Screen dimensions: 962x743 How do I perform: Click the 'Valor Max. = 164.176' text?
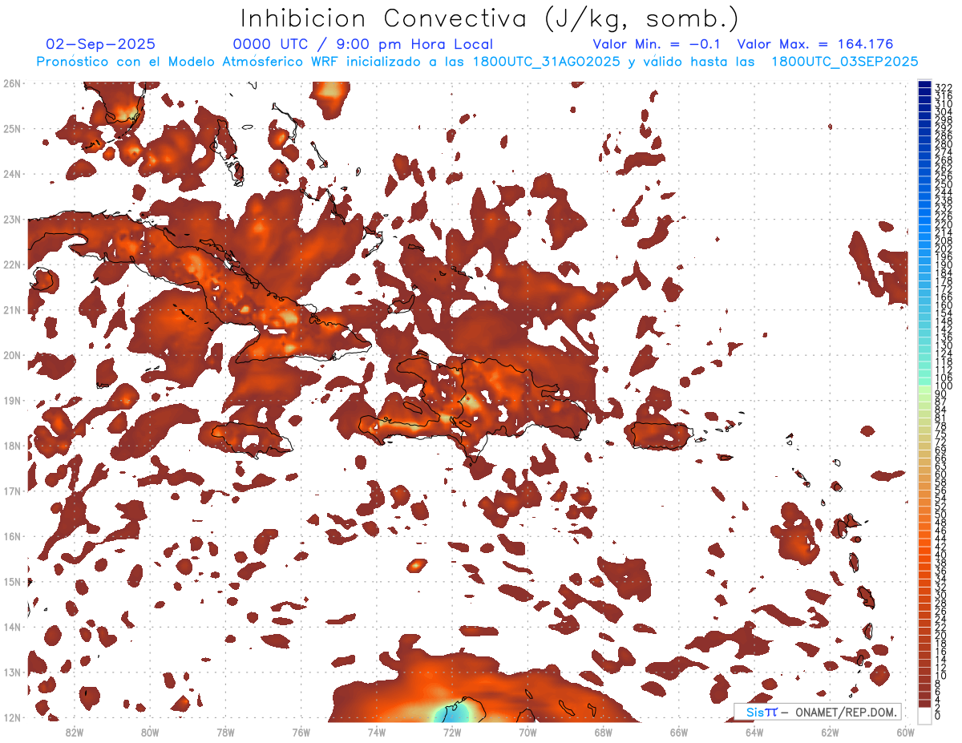(x=815, y=44)
